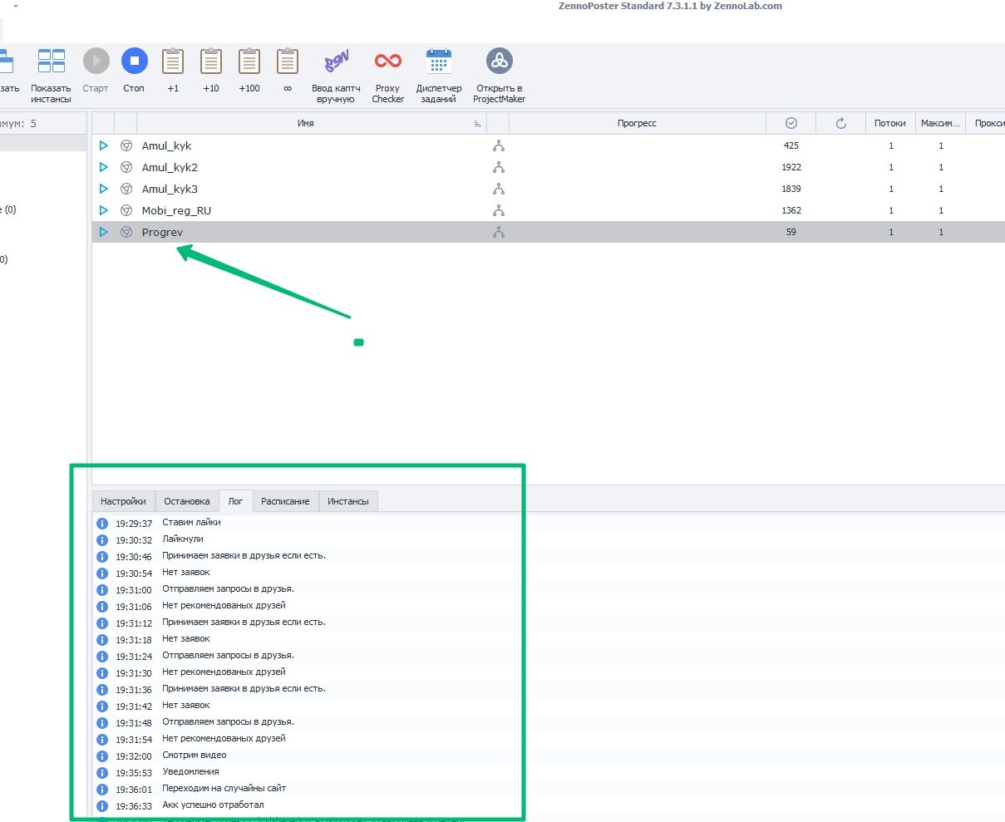
Task: Select the Amul_kyk project name
Action: pyautogui.click(x=166, y=145)
